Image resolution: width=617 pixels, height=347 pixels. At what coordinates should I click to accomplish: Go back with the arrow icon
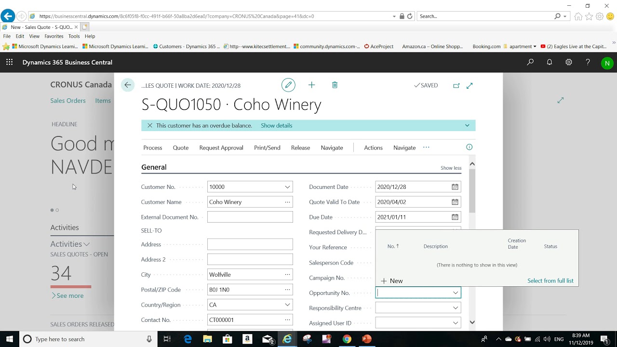[128, 85]
